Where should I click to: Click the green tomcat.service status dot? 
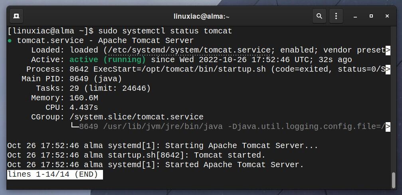tap(10, 41)
